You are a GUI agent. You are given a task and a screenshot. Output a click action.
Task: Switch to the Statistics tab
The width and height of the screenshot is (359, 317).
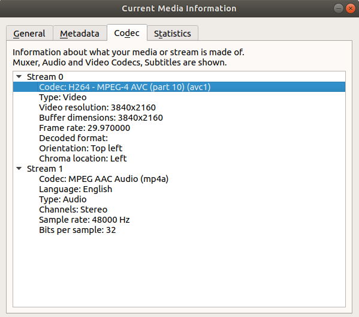click(173, 34)
